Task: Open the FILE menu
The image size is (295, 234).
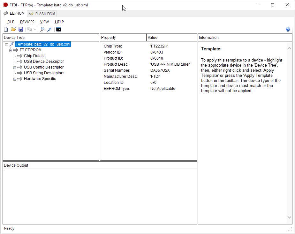Action: pyautogui.click(x=11, y=22)
